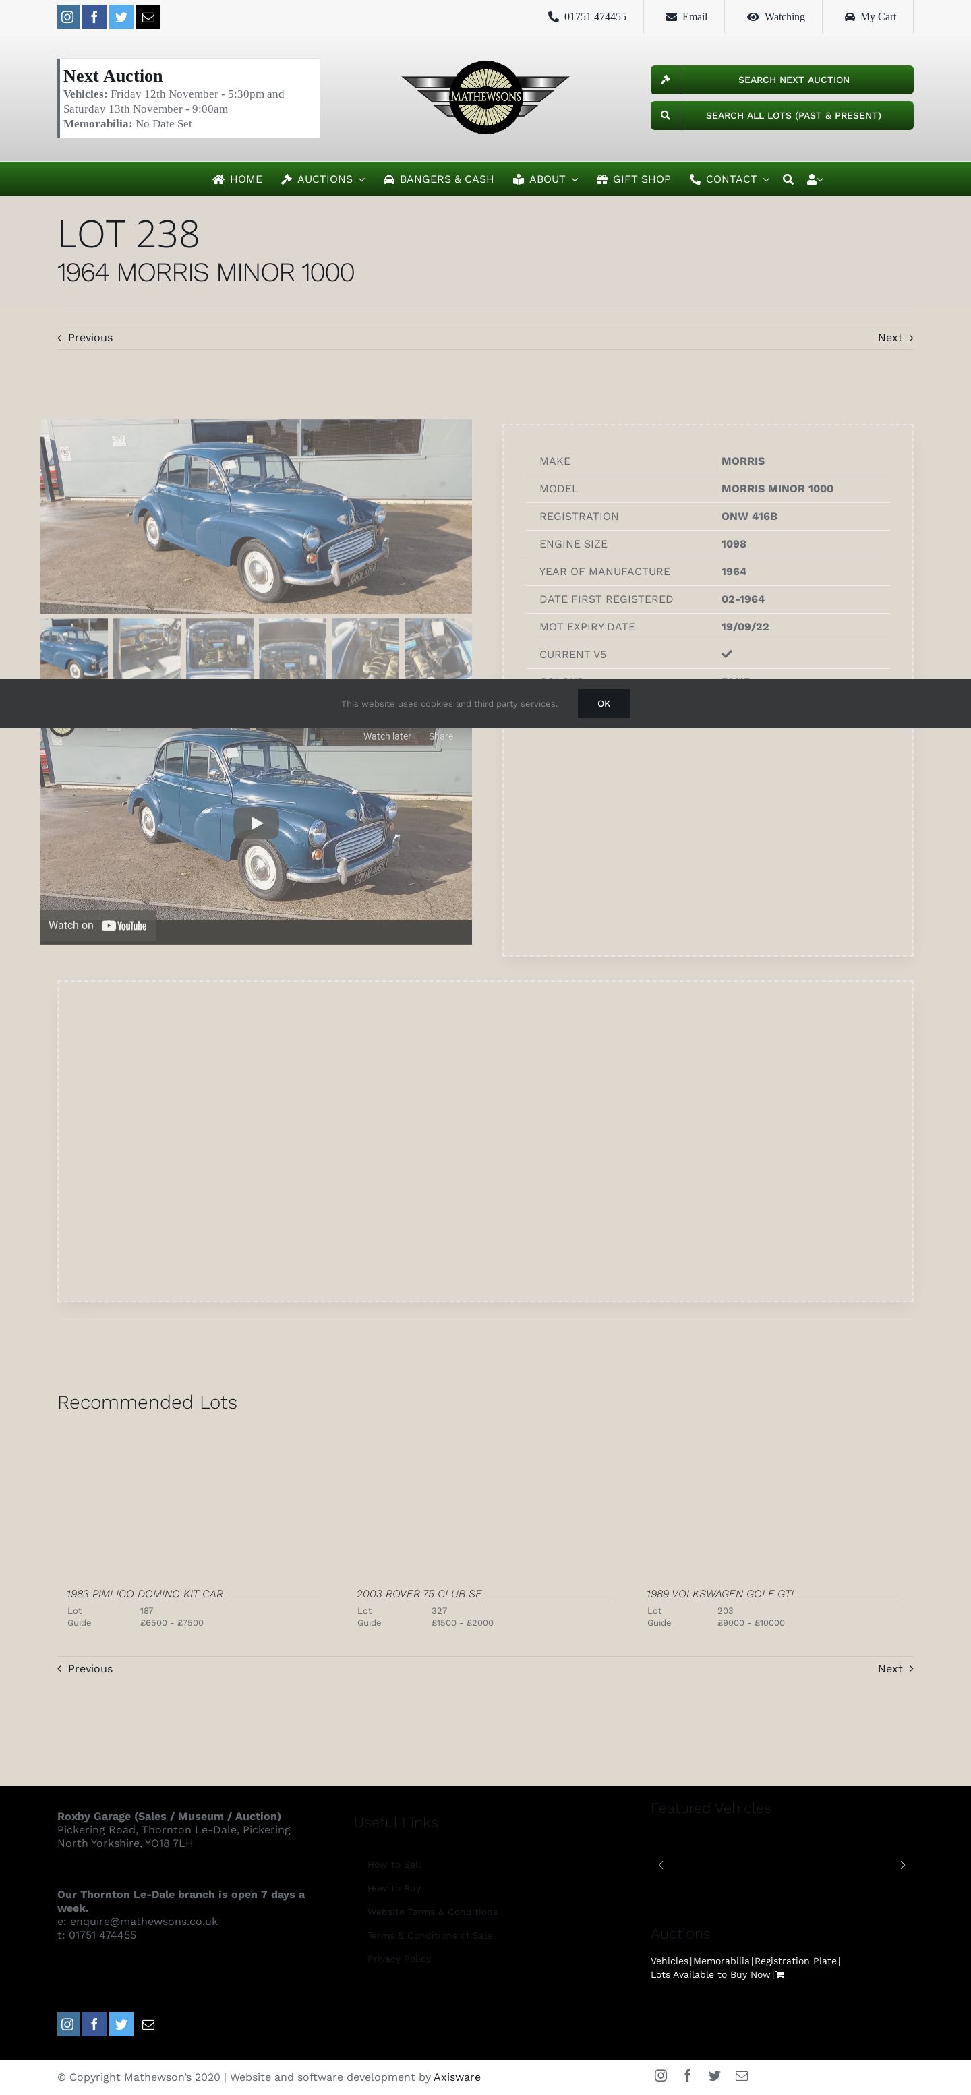Go to Home in navigation bar
The image size is (971, 2095).
point(237,179)
